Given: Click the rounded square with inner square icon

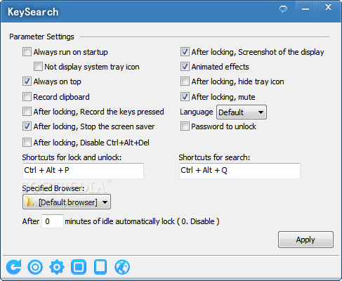Looking at the screenshot, I should pyautogui.click(x=79, y=267).
